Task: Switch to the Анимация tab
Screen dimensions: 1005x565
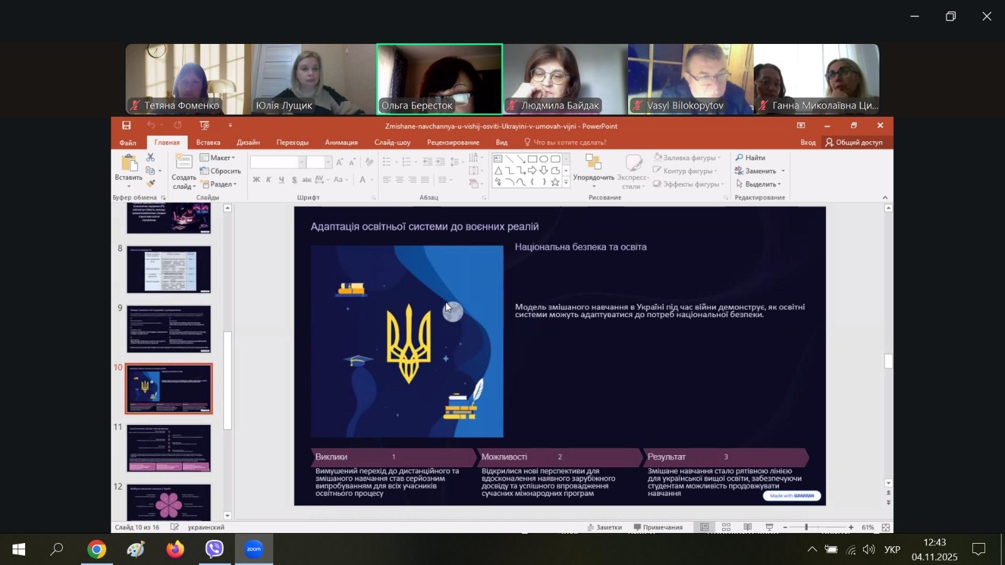Action: [341, 143]
